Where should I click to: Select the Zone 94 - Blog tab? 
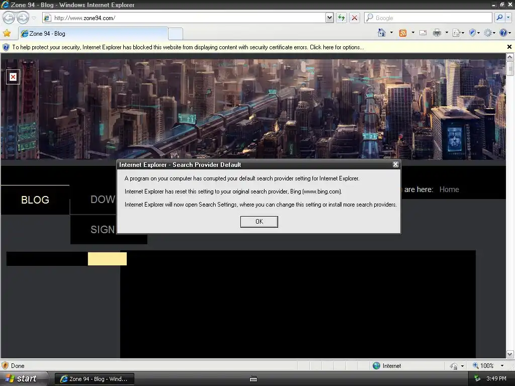pos(93,34)
